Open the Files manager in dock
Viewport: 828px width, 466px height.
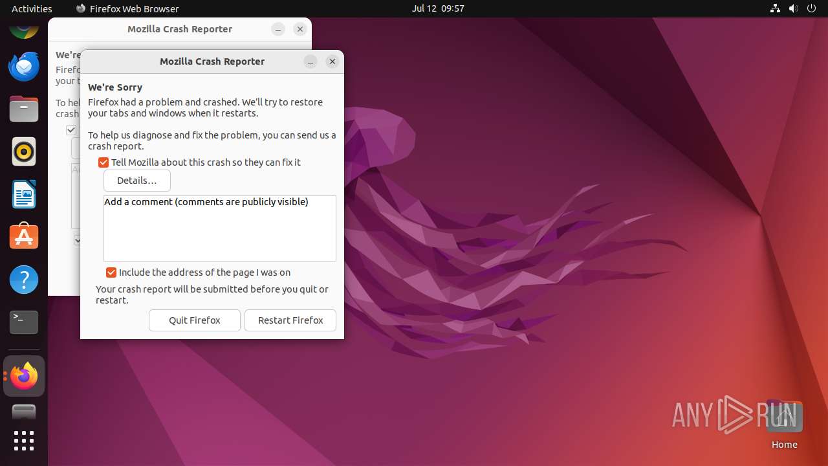24,109
